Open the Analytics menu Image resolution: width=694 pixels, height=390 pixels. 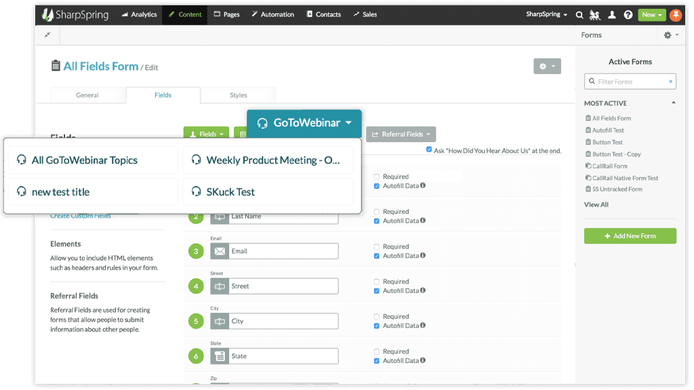[140, 15]
